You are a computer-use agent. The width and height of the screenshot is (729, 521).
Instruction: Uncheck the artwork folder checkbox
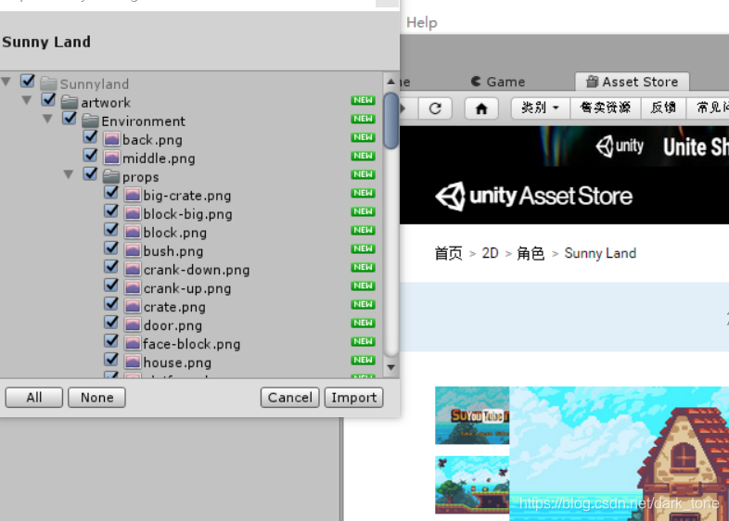[x=48, y=99]
